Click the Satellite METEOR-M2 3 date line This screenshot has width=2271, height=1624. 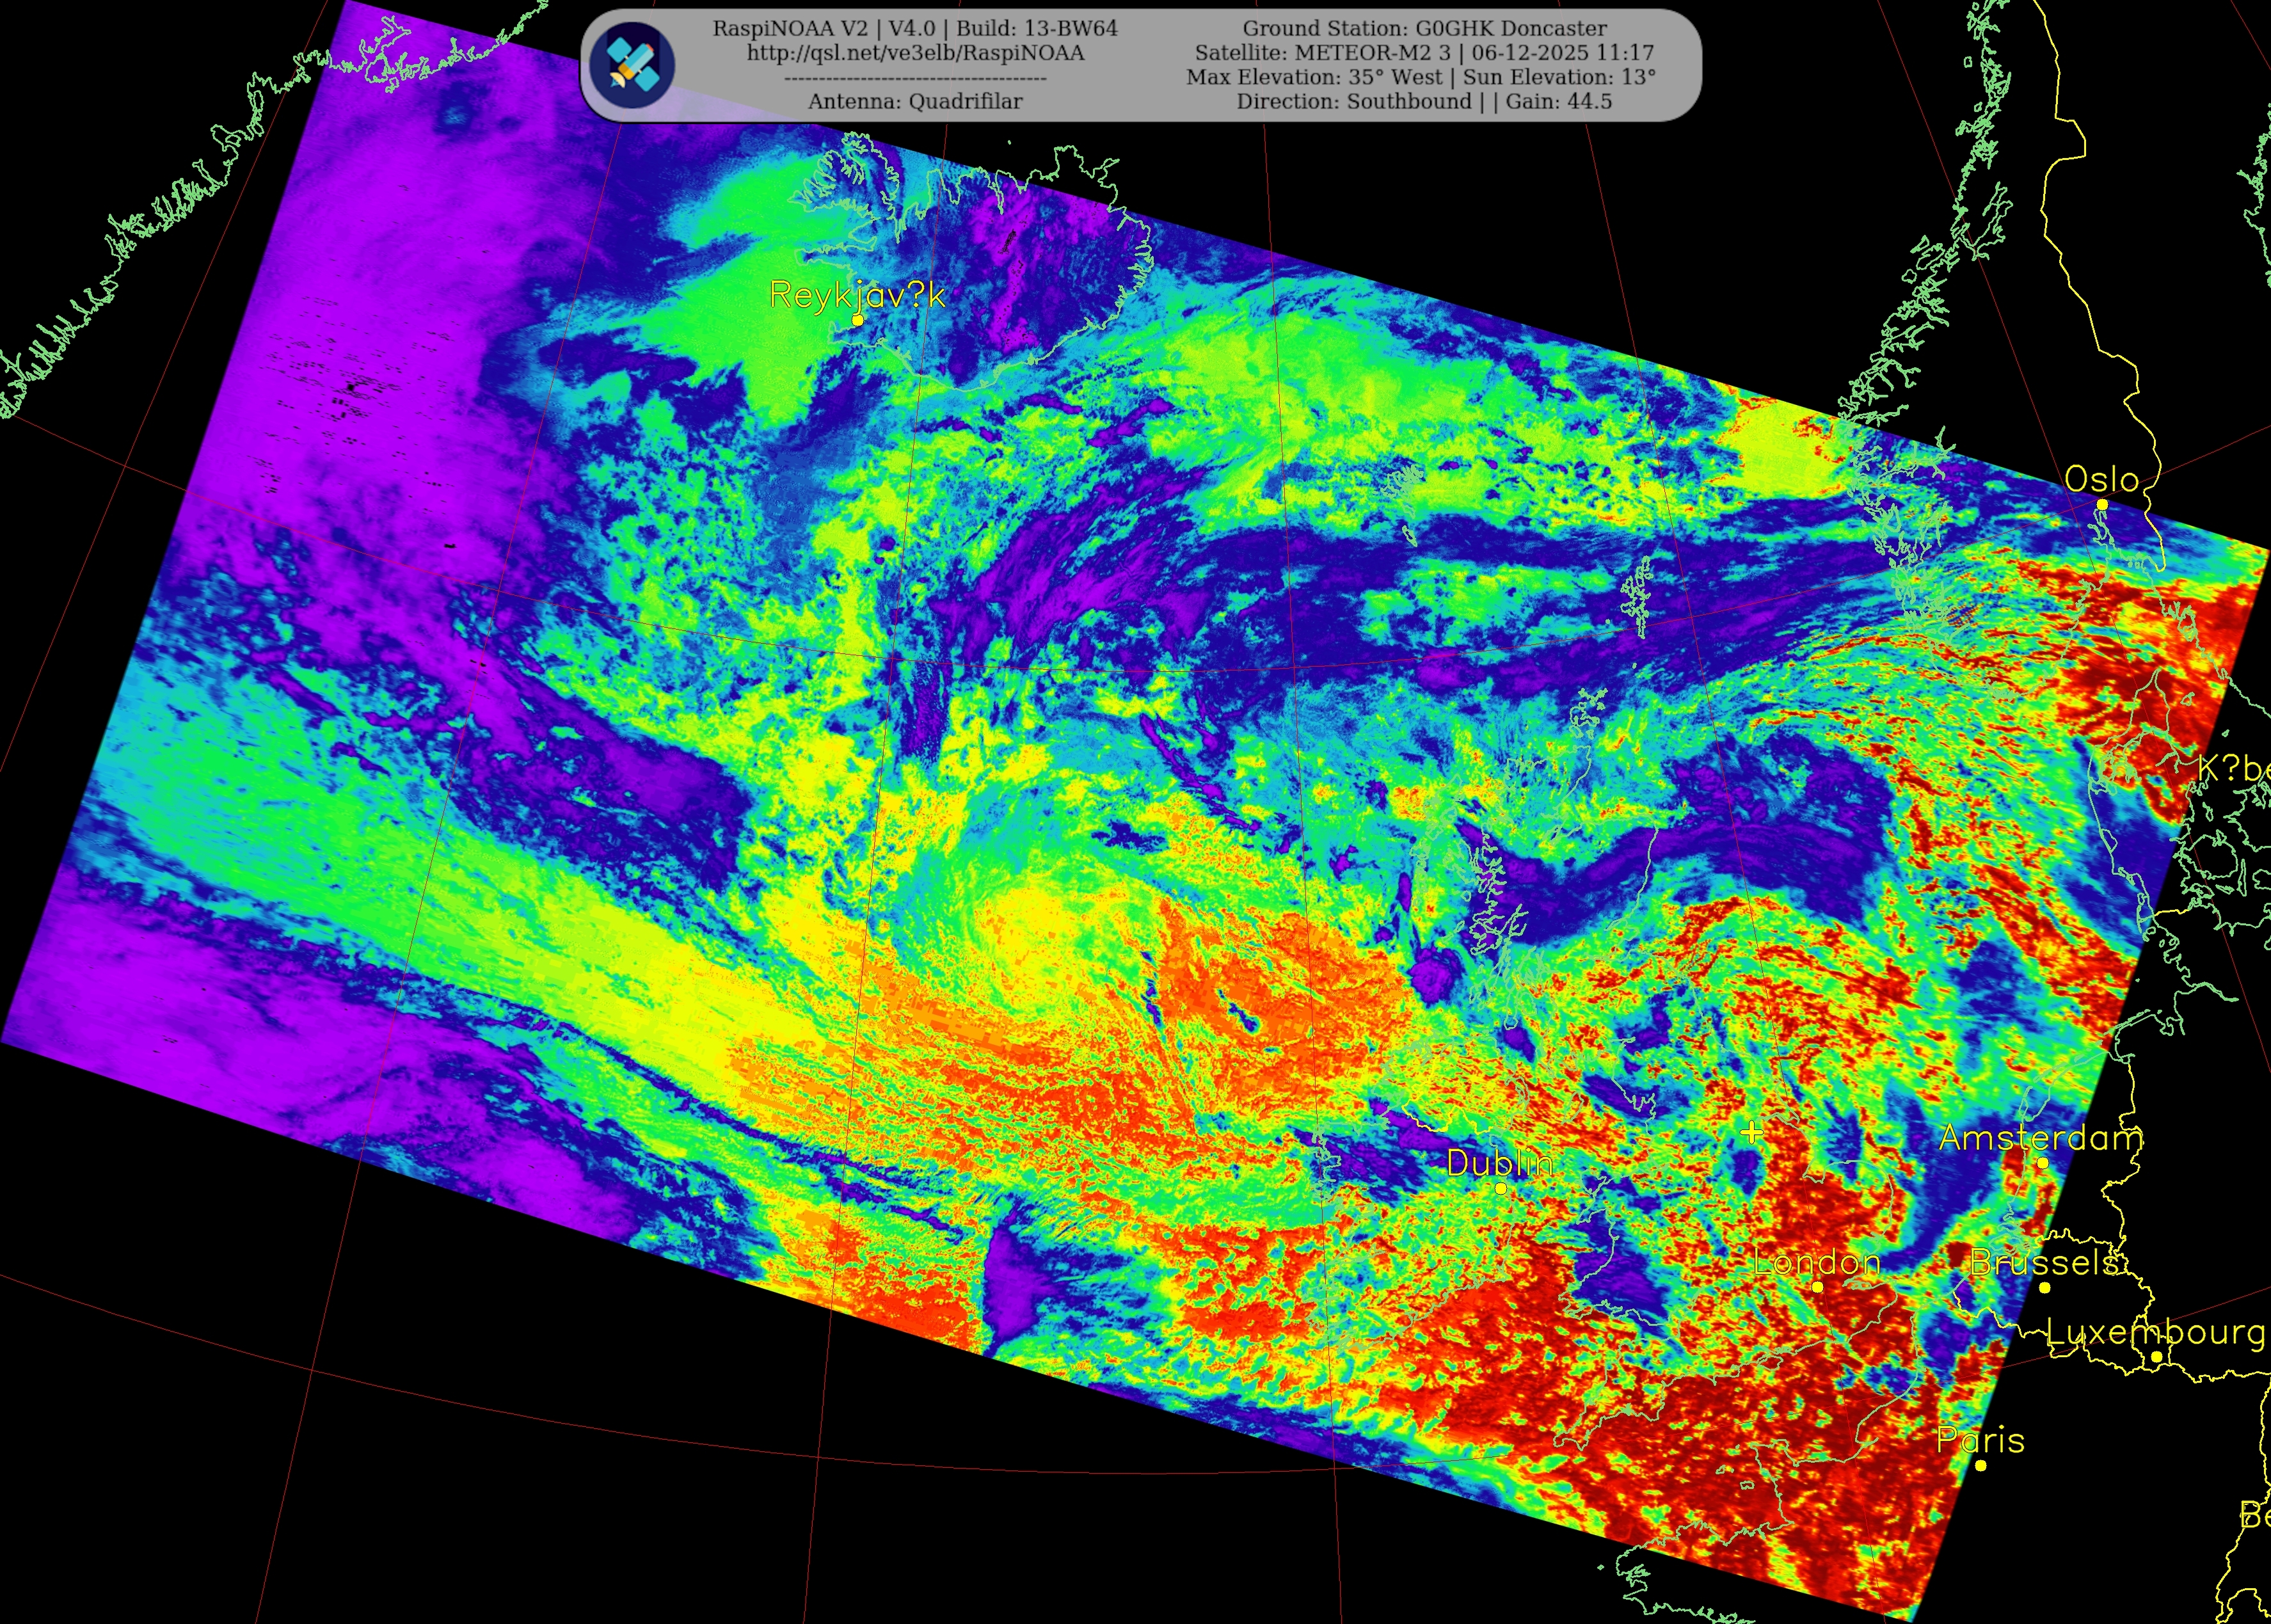pos(1424,53)
